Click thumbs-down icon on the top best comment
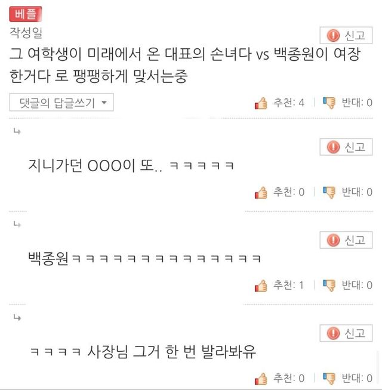The image size is (382, 390). [x=329, y=103]
